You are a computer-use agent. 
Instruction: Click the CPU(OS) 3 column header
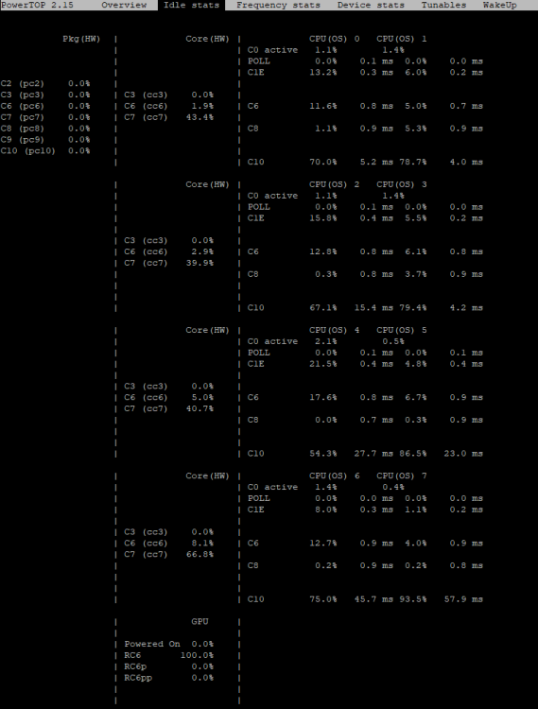pyautogui.click(x=402, y=184)
